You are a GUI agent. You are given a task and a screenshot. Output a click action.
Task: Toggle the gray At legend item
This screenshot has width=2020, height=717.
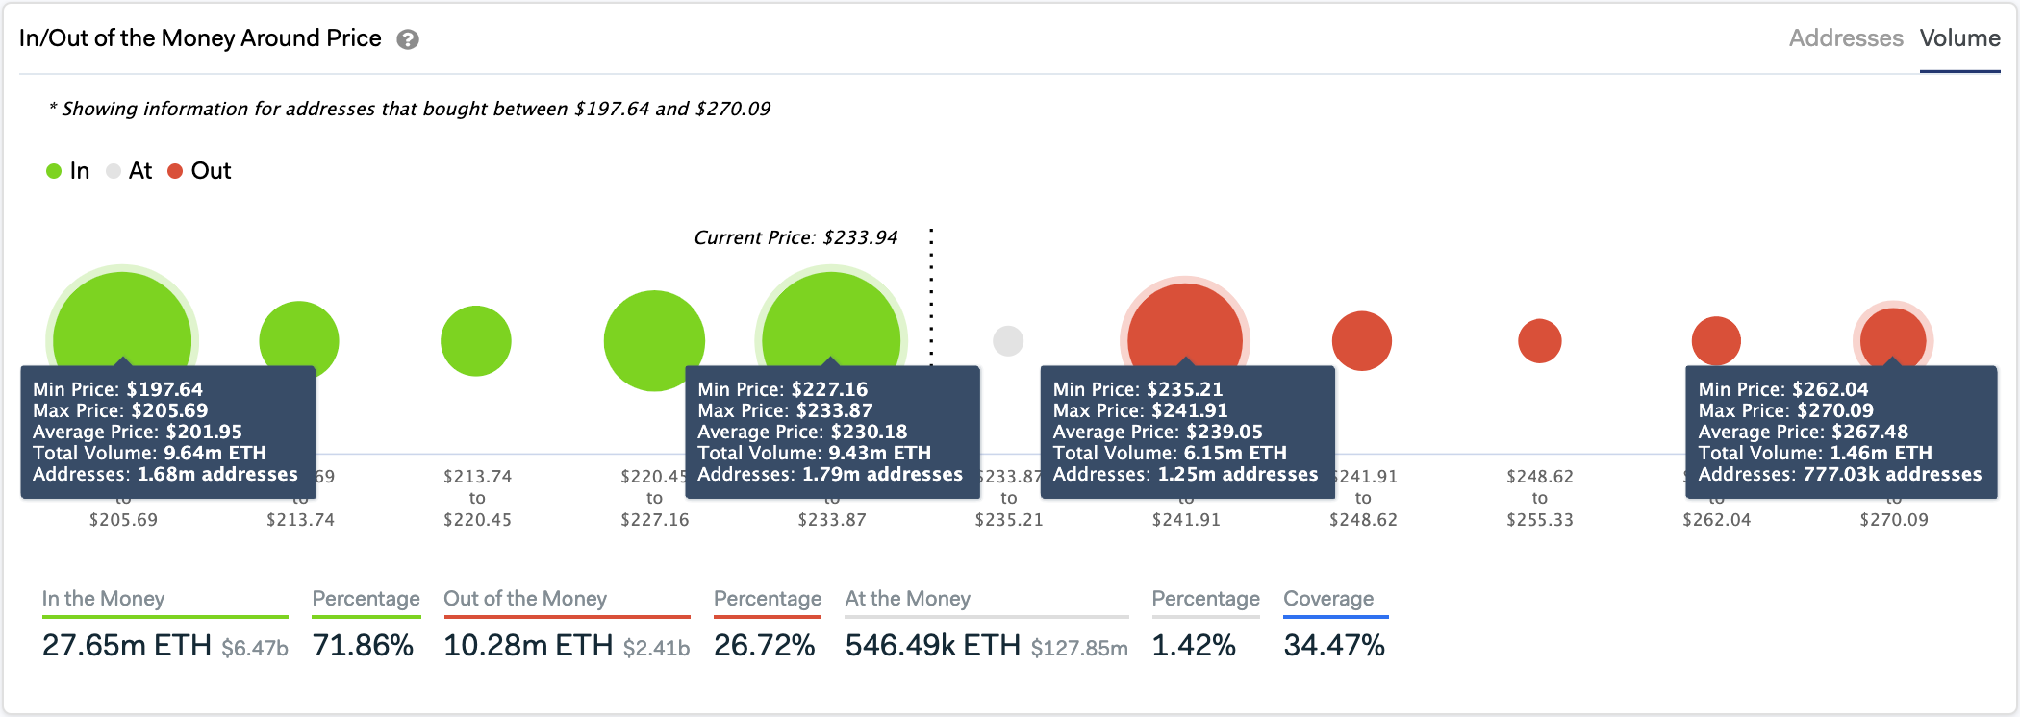(129, 171)
